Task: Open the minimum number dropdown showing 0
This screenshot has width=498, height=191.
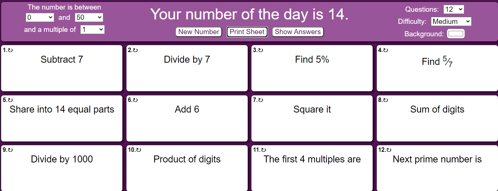Action: point(40,17)
